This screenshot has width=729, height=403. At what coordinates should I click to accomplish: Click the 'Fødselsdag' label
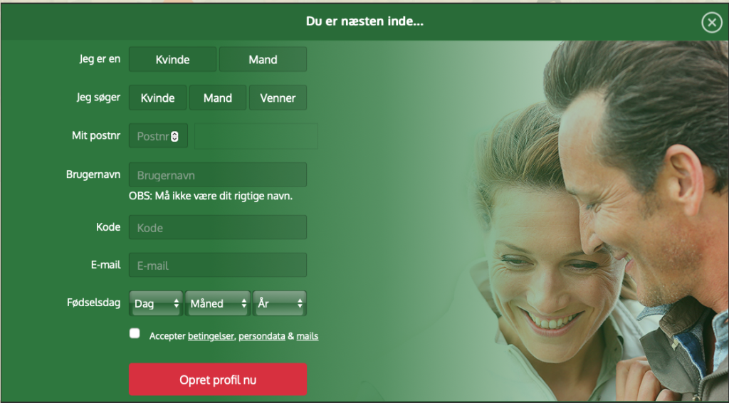coord(93,303)
